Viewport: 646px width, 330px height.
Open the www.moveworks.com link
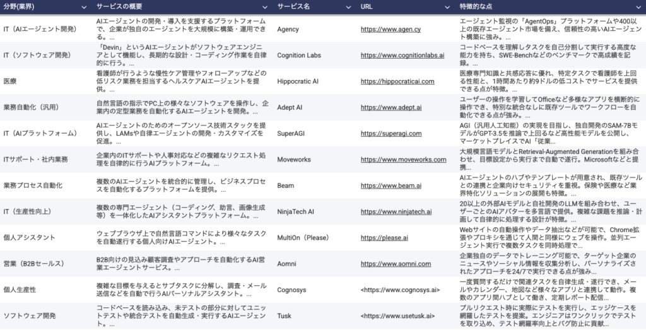(403, 160)
